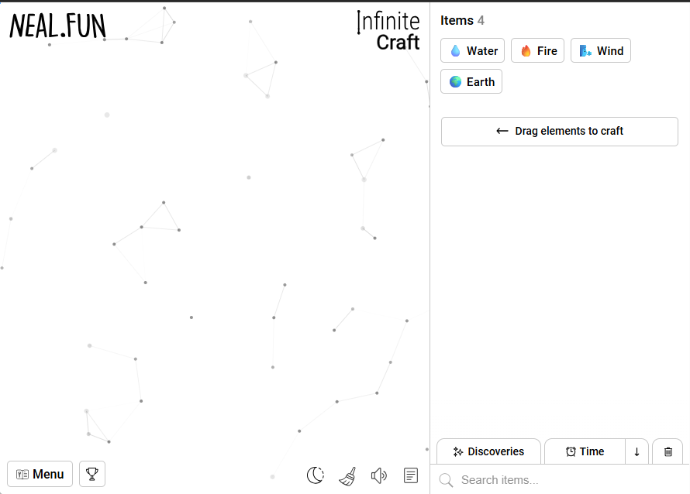Reverse sort order with the down arrow

click(637, 451)
